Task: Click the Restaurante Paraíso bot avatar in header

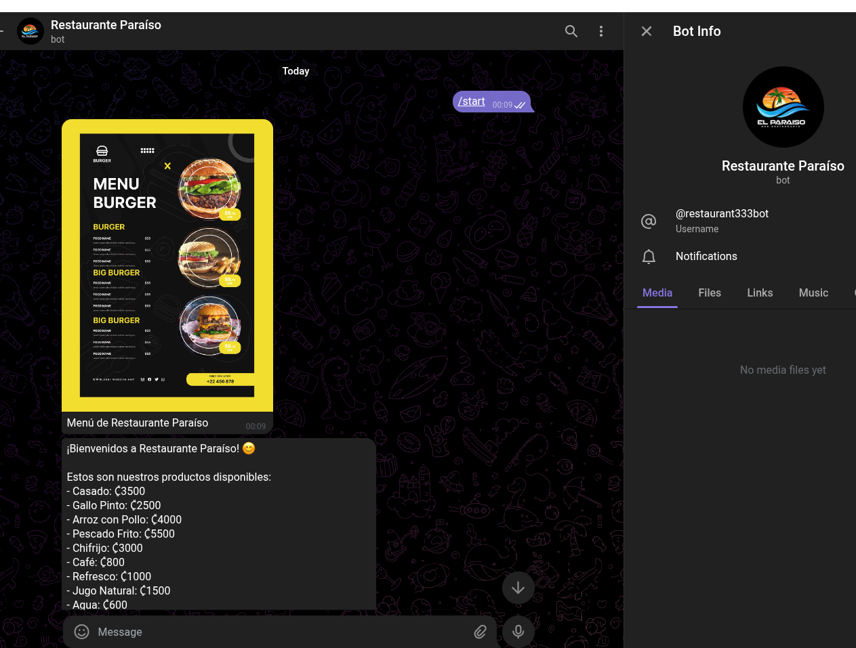Action: 30,31
